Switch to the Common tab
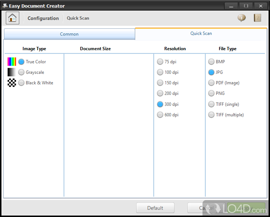270x217 pixels. (x=70, y=34)
